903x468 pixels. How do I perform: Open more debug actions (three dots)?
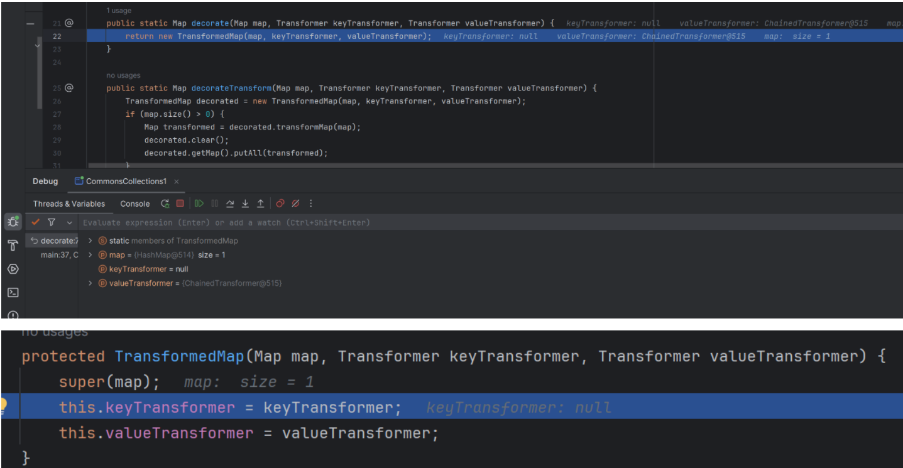click(310, 204)
